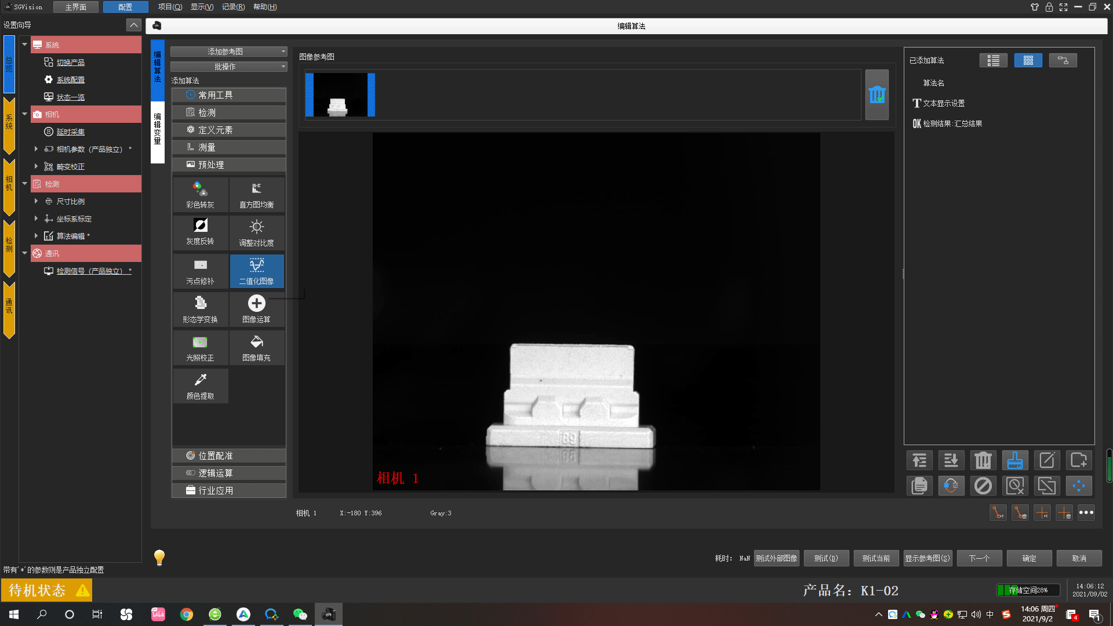Choose the 灰度反转 grayscale invert tool
The height and width of the screenshot is (626, 1113).
pos(200,232)
